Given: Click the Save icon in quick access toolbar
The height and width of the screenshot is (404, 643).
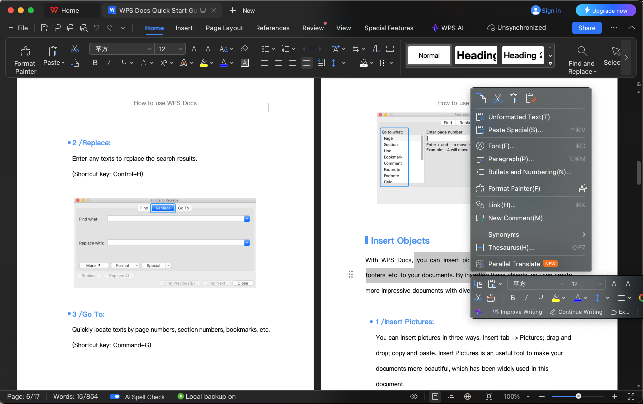Looking at the screenshot, I should (45, 28).
